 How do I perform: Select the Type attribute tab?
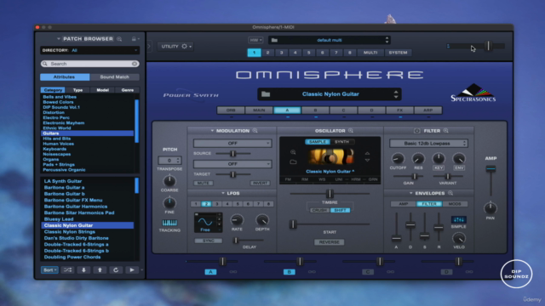click(x=77, y=90)
